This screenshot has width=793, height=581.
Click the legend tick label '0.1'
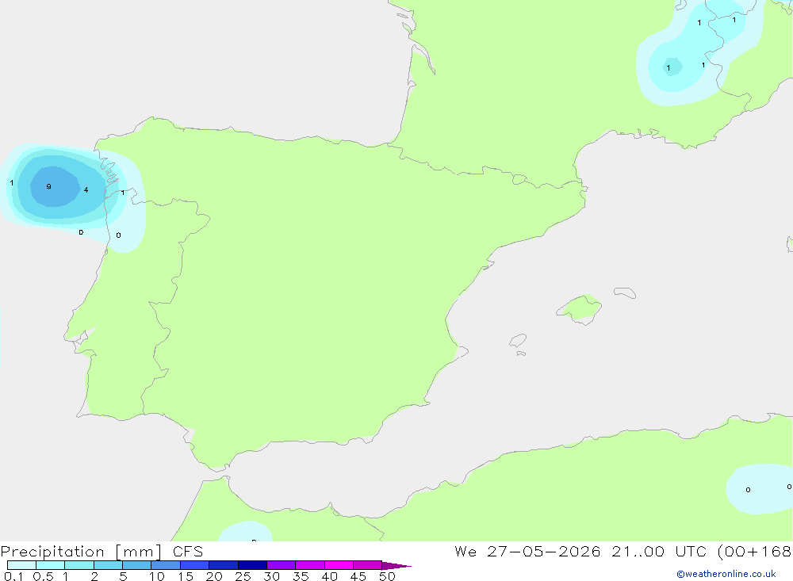(13, 576)
